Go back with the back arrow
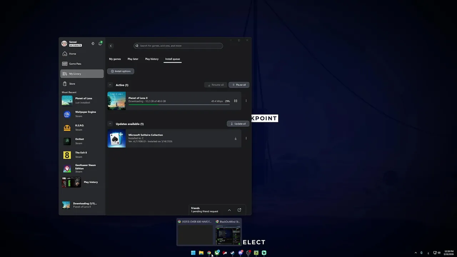Image resolution: width=457 pixels, height=257 pixels. click(111, 46)
